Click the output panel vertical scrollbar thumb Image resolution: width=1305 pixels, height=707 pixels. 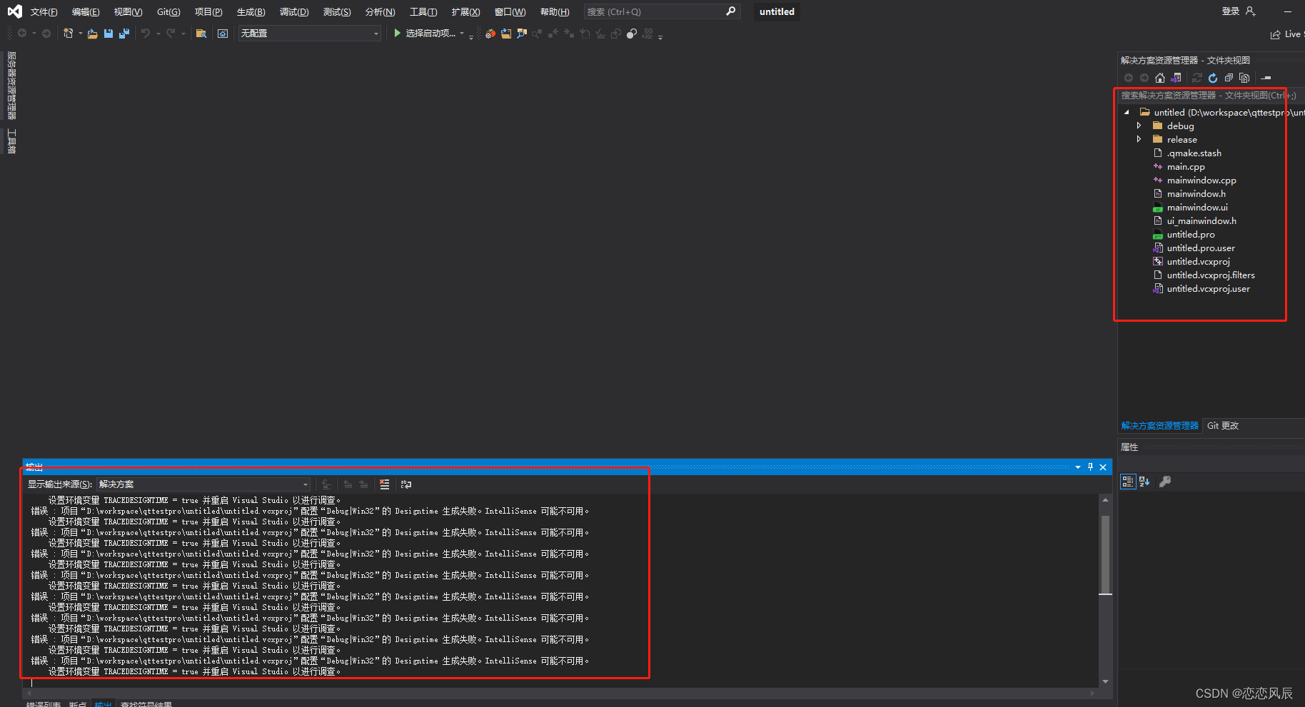(1105, 555)
